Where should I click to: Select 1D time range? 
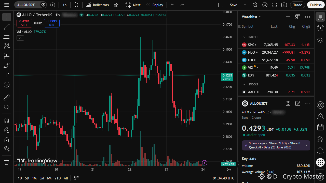click(20, 178)
